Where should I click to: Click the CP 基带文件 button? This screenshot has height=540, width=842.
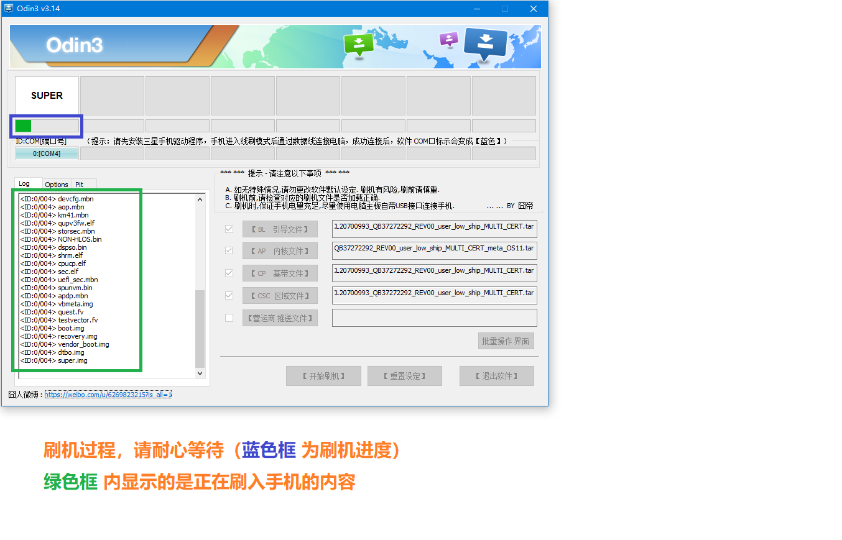pos(280,273)
